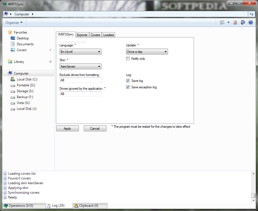Select Computer node in sidebar
Image resolution: width=258 pixels, height=211 pixels.
pos(28,73)
